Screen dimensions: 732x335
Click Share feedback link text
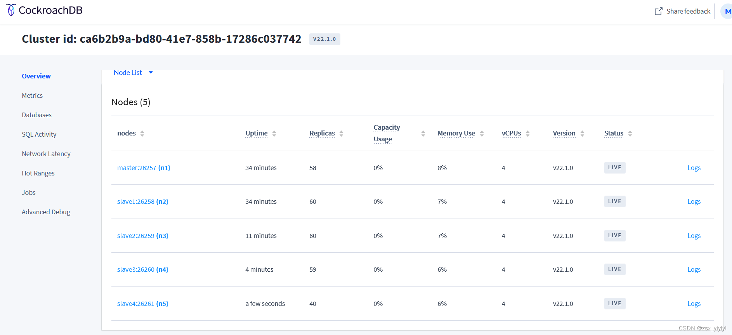[688, 11]
